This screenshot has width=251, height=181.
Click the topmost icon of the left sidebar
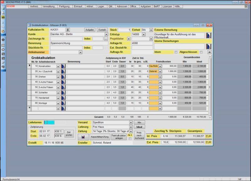tap(3, 8)
